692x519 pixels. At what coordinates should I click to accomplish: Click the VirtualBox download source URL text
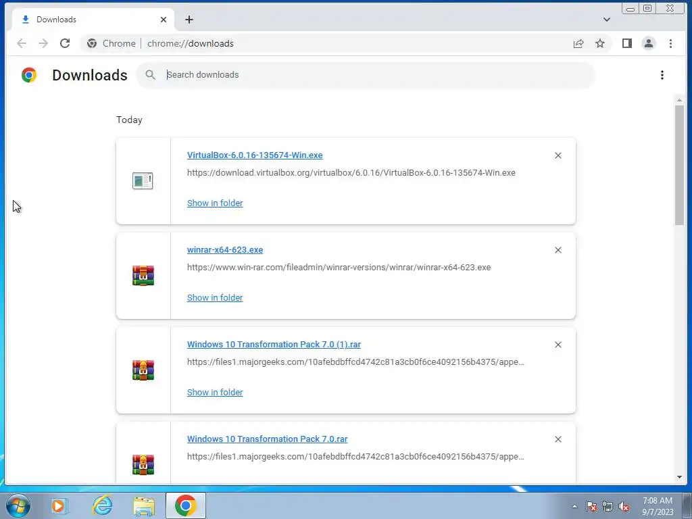[x=351, y=172]
